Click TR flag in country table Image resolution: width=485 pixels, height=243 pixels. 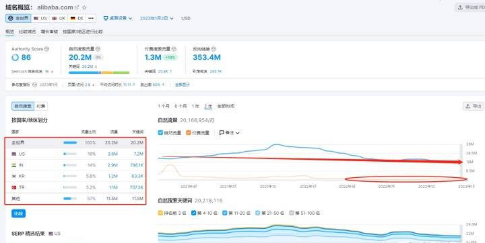14,187
